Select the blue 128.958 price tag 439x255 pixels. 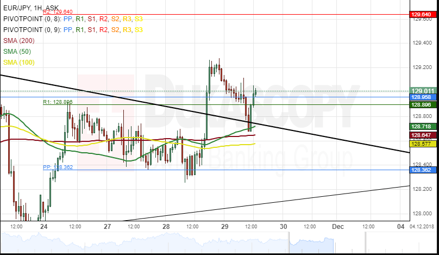coord(422,97)
